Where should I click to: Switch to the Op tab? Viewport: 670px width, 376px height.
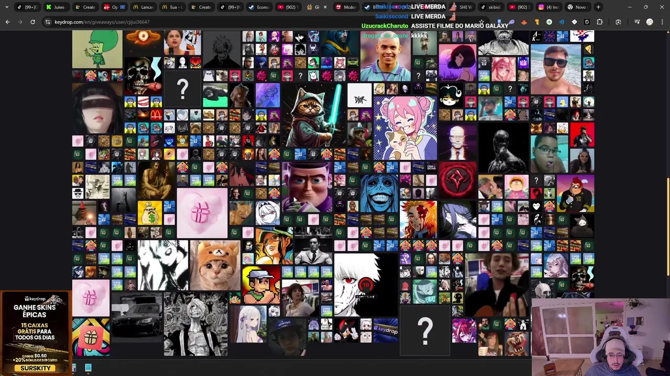point(114,7)
